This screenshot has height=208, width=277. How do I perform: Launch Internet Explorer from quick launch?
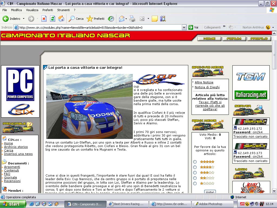coord(31,204)
